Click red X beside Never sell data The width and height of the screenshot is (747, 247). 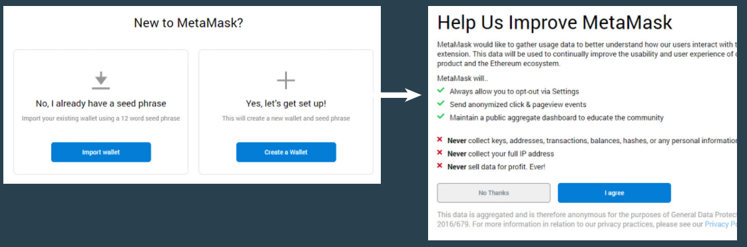tap(439, 166)
